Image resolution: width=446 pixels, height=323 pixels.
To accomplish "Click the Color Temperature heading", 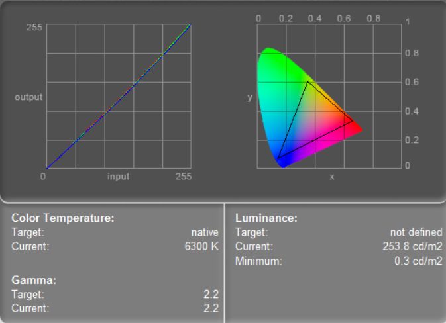I will (63, 218).
